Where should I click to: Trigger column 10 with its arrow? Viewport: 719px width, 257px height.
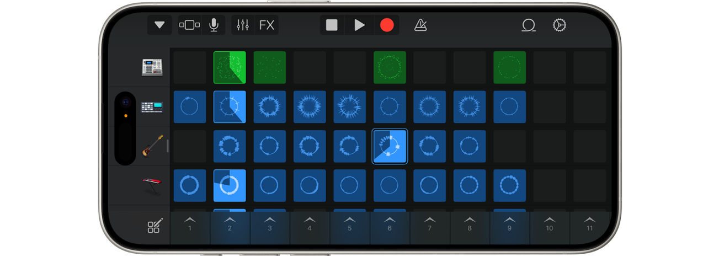coord(549,224)
